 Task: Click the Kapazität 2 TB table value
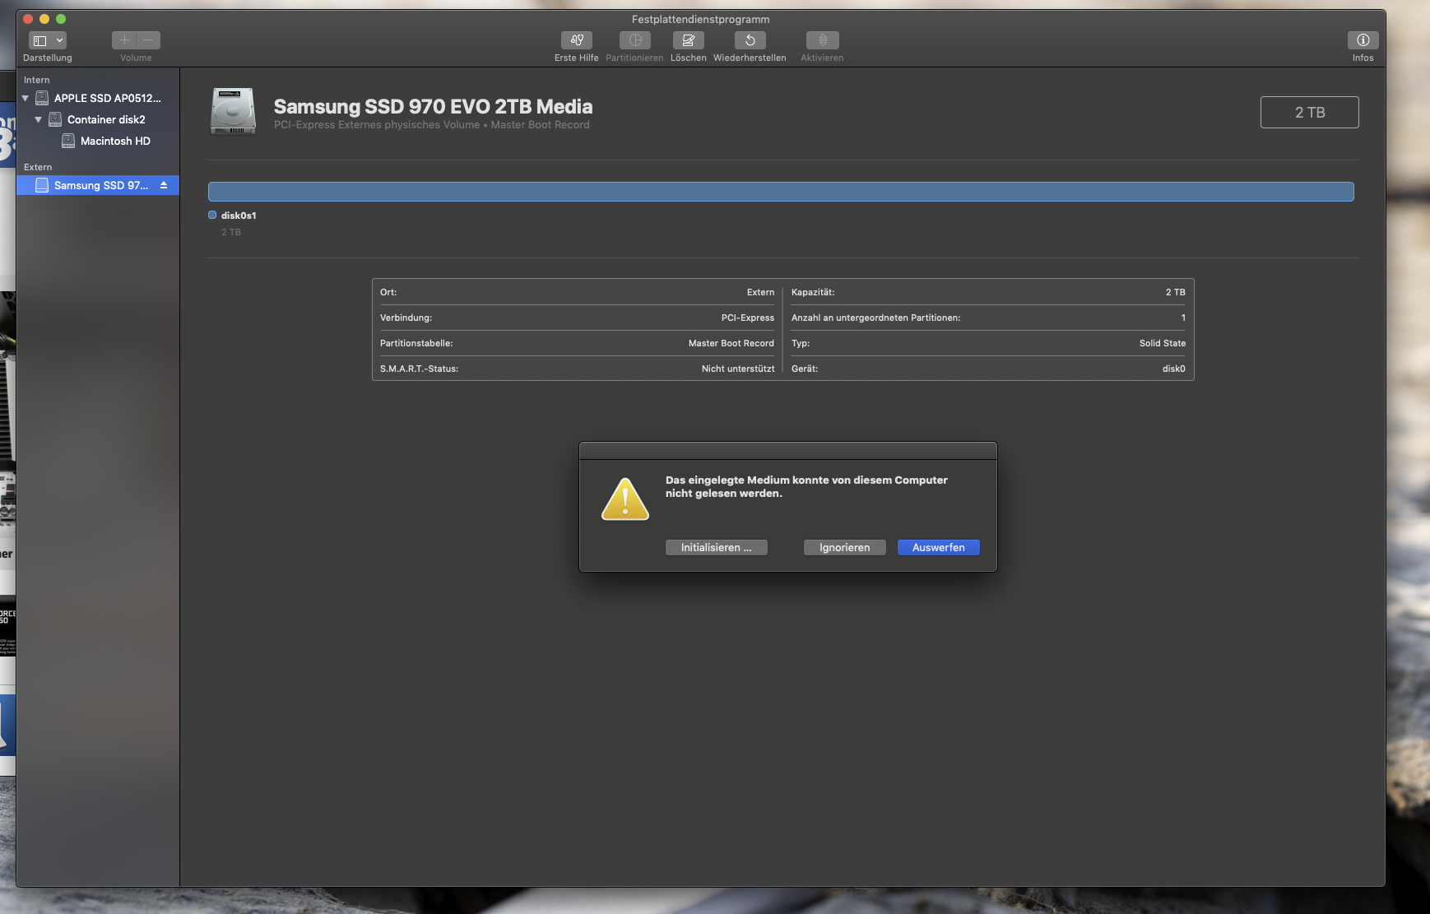click(x=1175, y=292)
